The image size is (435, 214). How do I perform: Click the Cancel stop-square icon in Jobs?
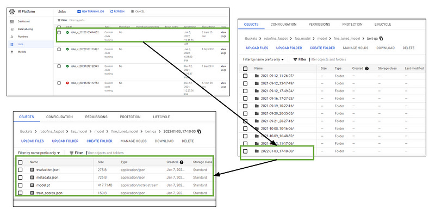click(x=132, y=11)
